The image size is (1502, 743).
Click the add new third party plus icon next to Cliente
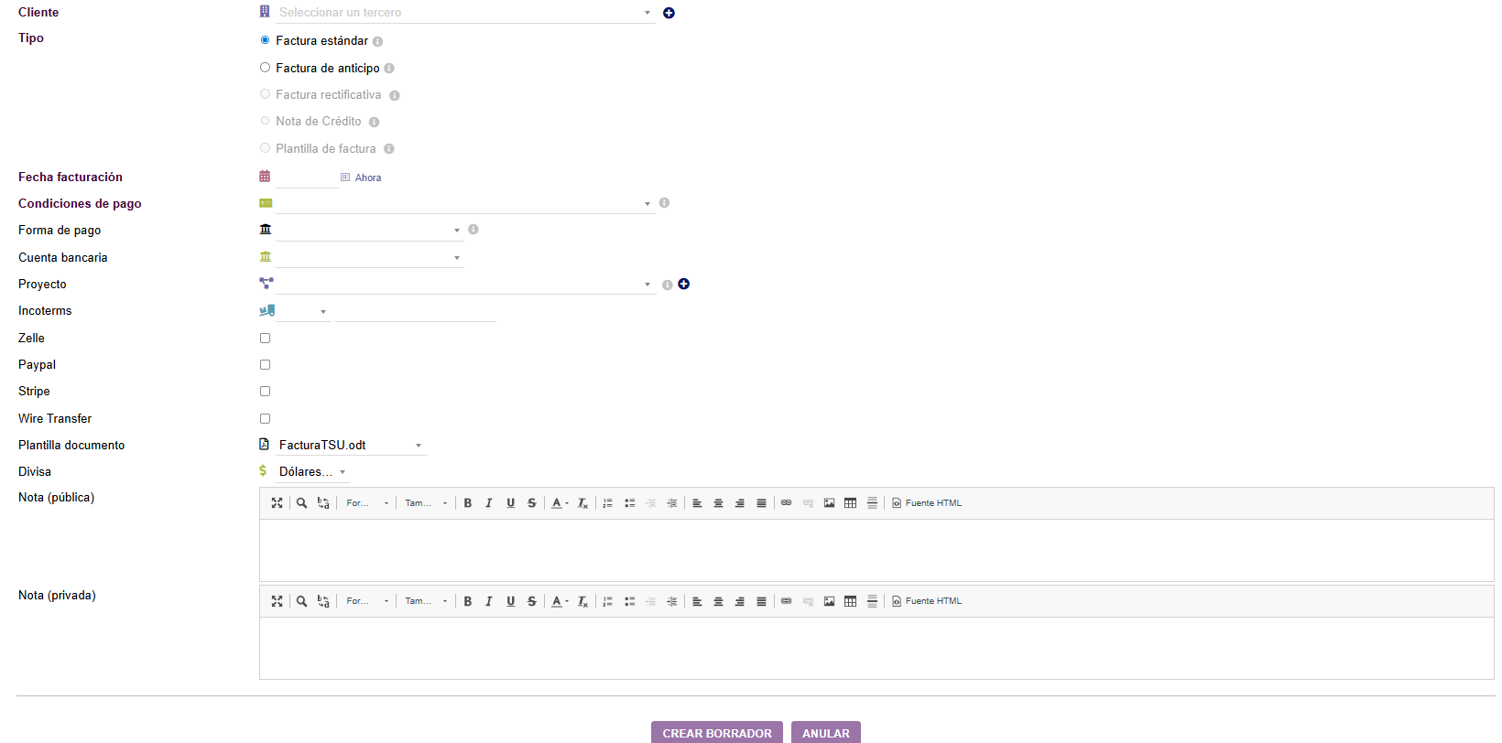pyautogui.click(x=669, y=13)
